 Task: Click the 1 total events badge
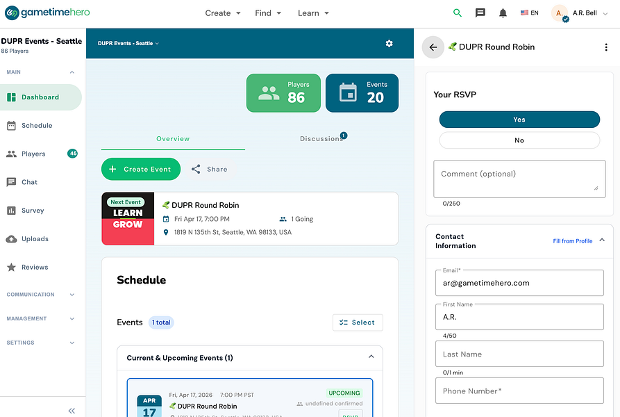(161, 322)
